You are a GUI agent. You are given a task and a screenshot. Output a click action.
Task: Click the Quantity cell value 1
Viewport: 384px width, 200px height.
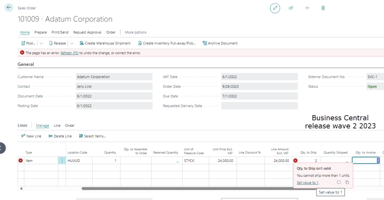[x=106, y=160]
